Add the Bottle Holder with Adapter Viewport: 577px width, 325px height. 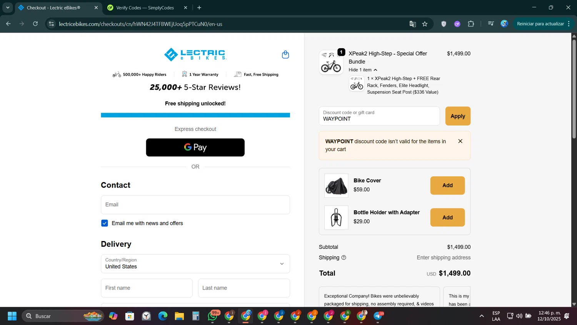(x=447, y=218)
